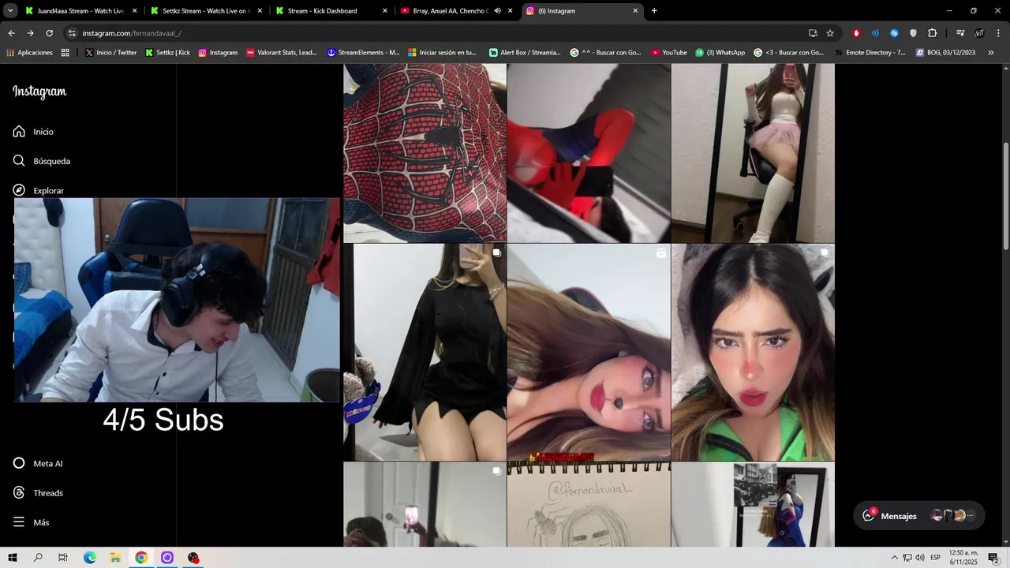1010x568 pixels.
Task: Open Google Chrome from the taskbar
Action: pos(141,558)
